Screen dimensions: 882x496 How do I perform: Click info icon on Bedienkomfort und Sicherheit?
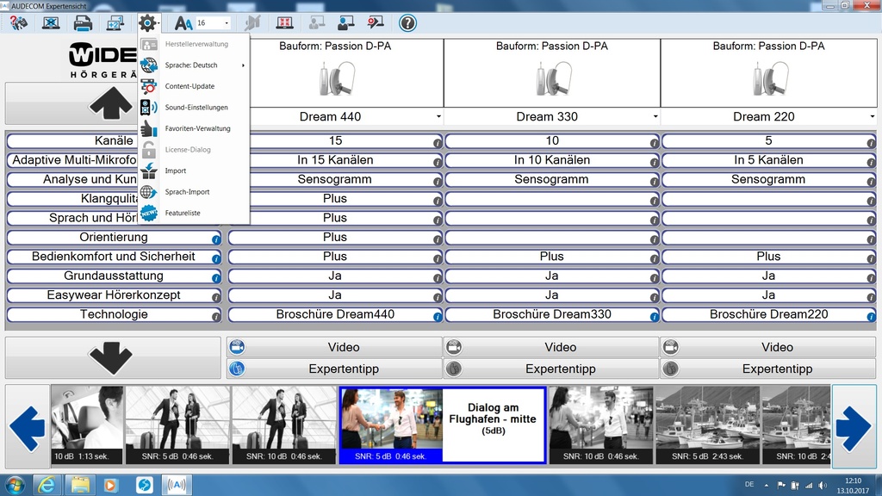(216, 258)
